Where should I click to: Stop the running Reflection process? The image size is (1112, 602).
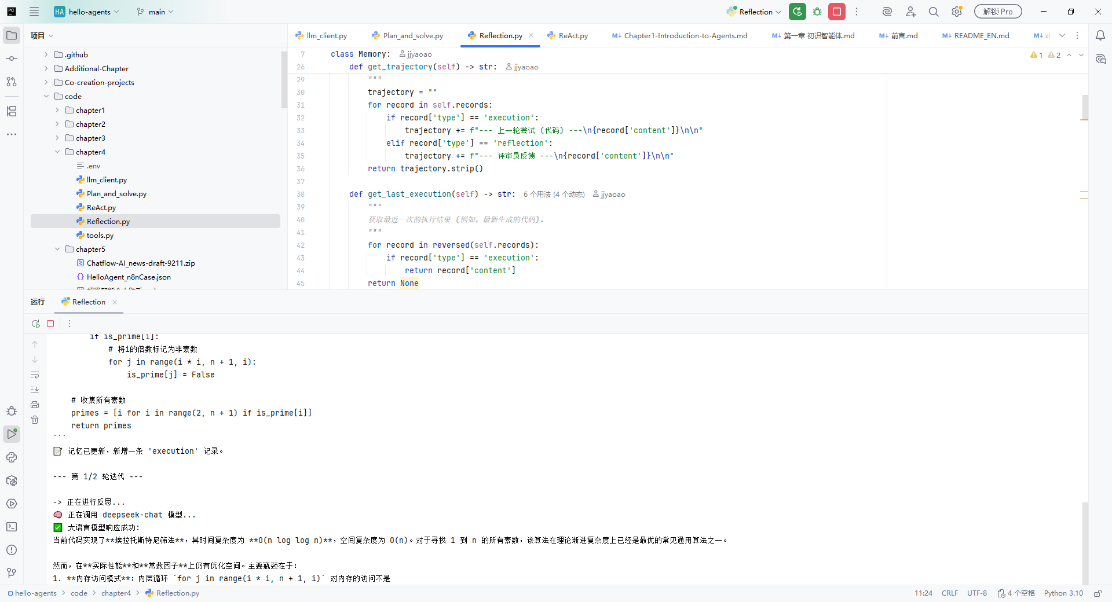tap(837, 12)
